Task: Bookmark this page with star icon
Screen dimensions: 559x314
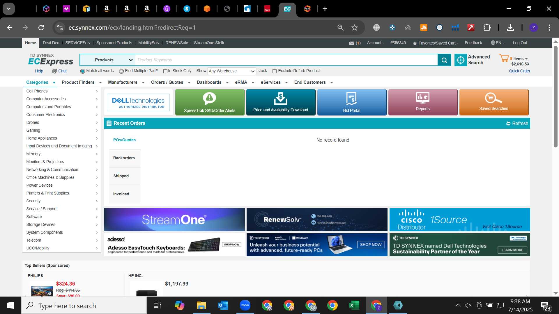Action: [354, 28]
